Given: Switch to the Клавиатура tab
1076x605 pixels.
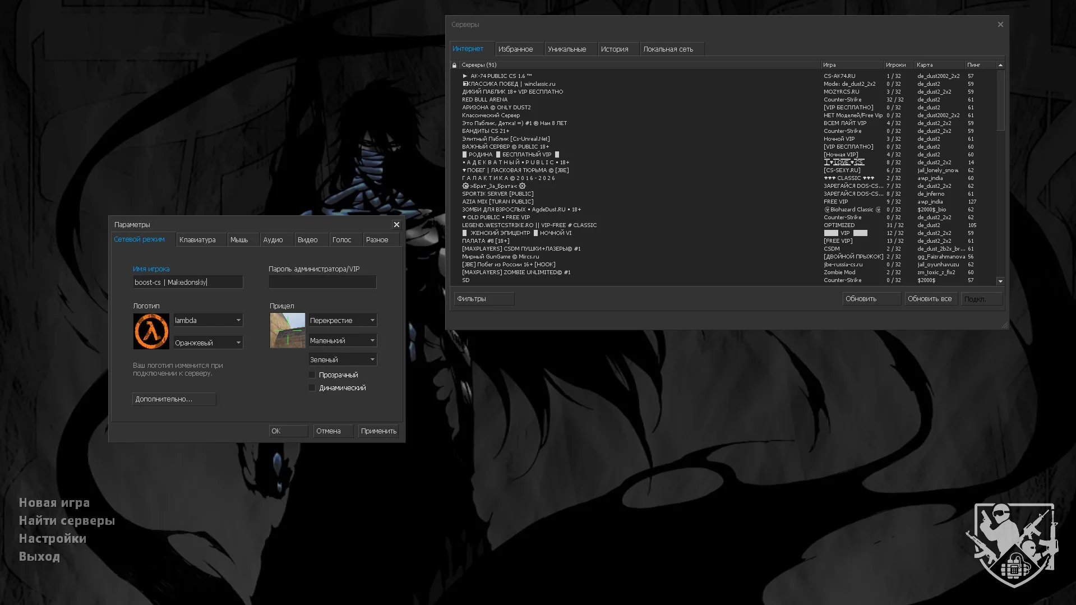Looking at the screenshot, I should [x=197, y=240].
